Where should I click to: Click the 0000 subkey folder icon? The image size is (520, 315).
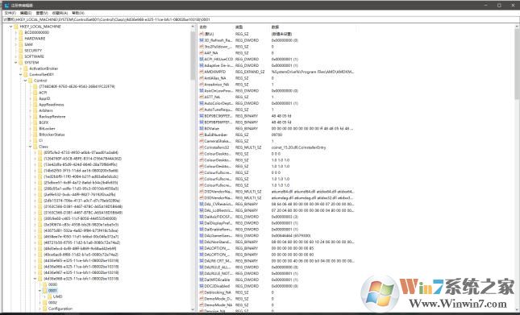tap(45, 284)
